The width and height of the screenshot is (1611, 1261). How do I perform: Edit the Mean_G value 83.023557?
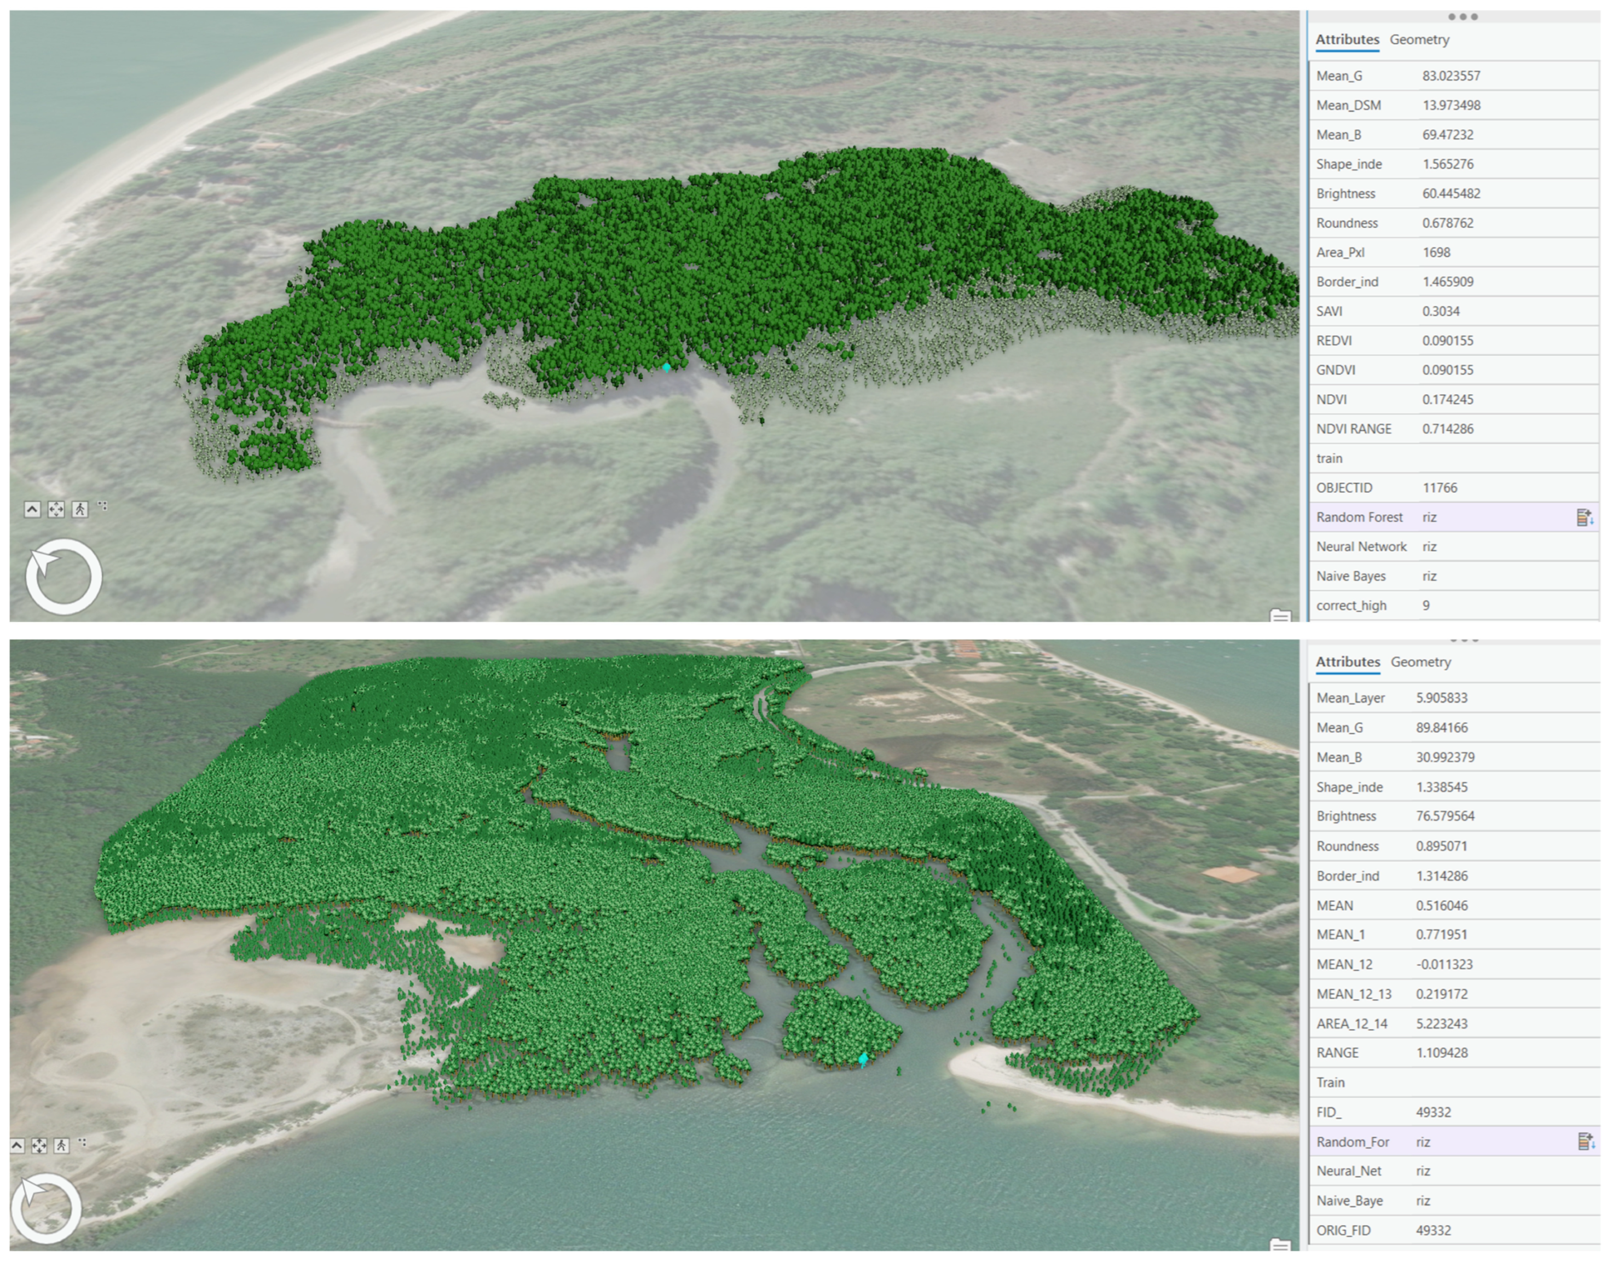[1451, 76]
